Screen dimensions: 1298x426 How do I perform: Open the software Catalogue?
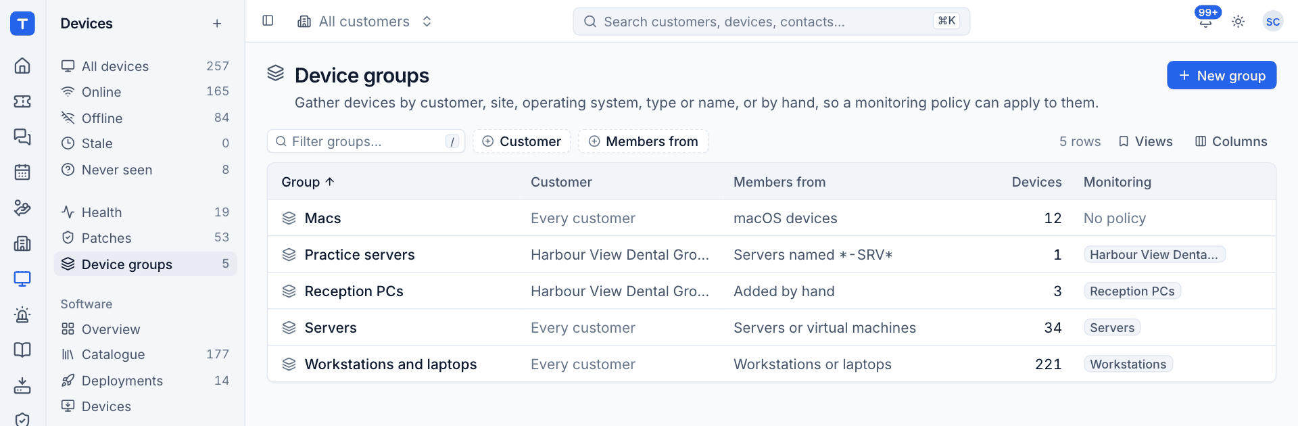pos(145,354)
